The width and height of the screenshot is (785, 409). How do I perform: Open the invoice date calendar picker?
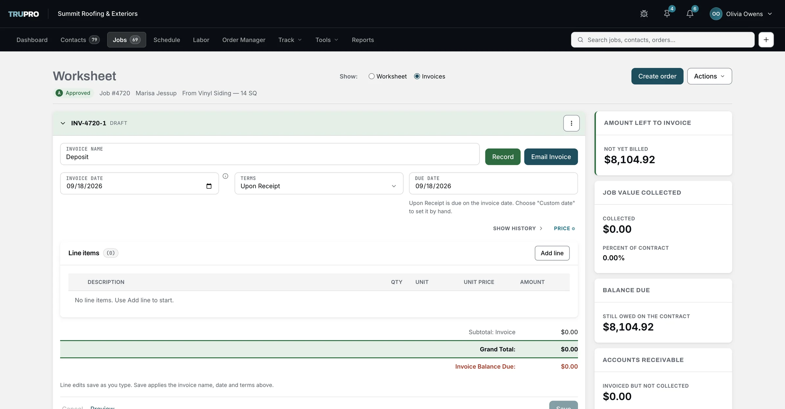pos(209,186)
